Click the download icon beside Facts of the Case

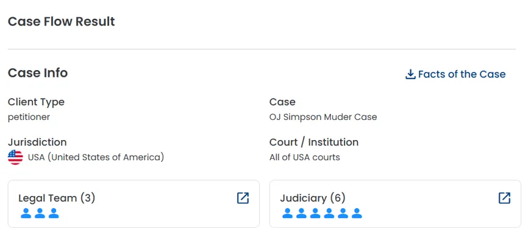tap(410, 74)
